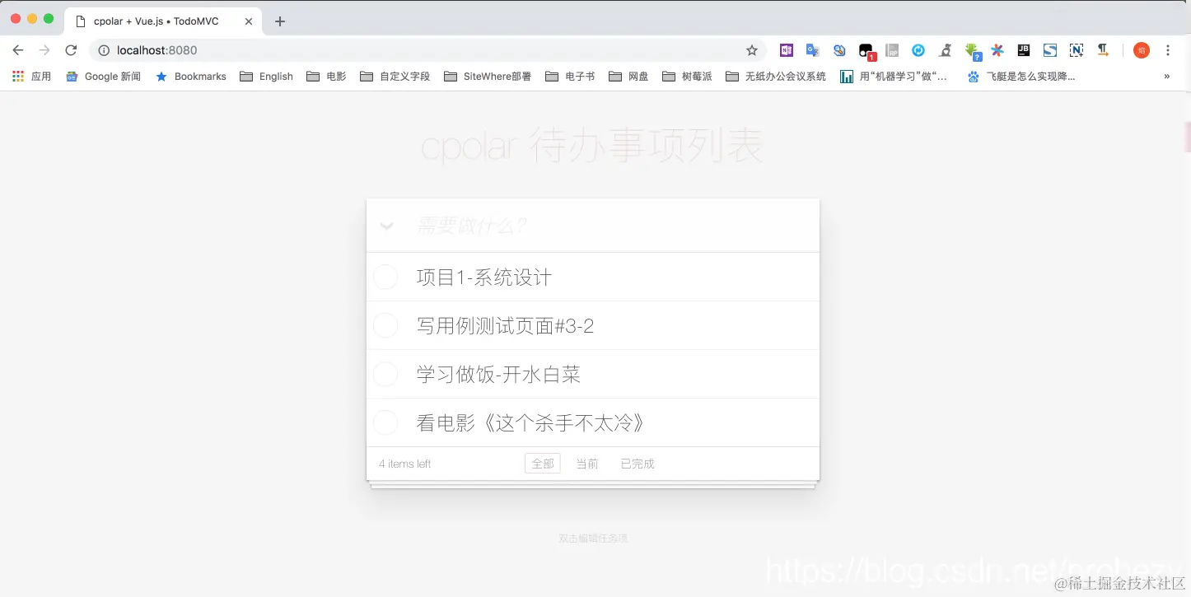Screen dimensions: 1191x597
Task: Click the JetBrains extension icon
Action: (x=1024, y=50)
